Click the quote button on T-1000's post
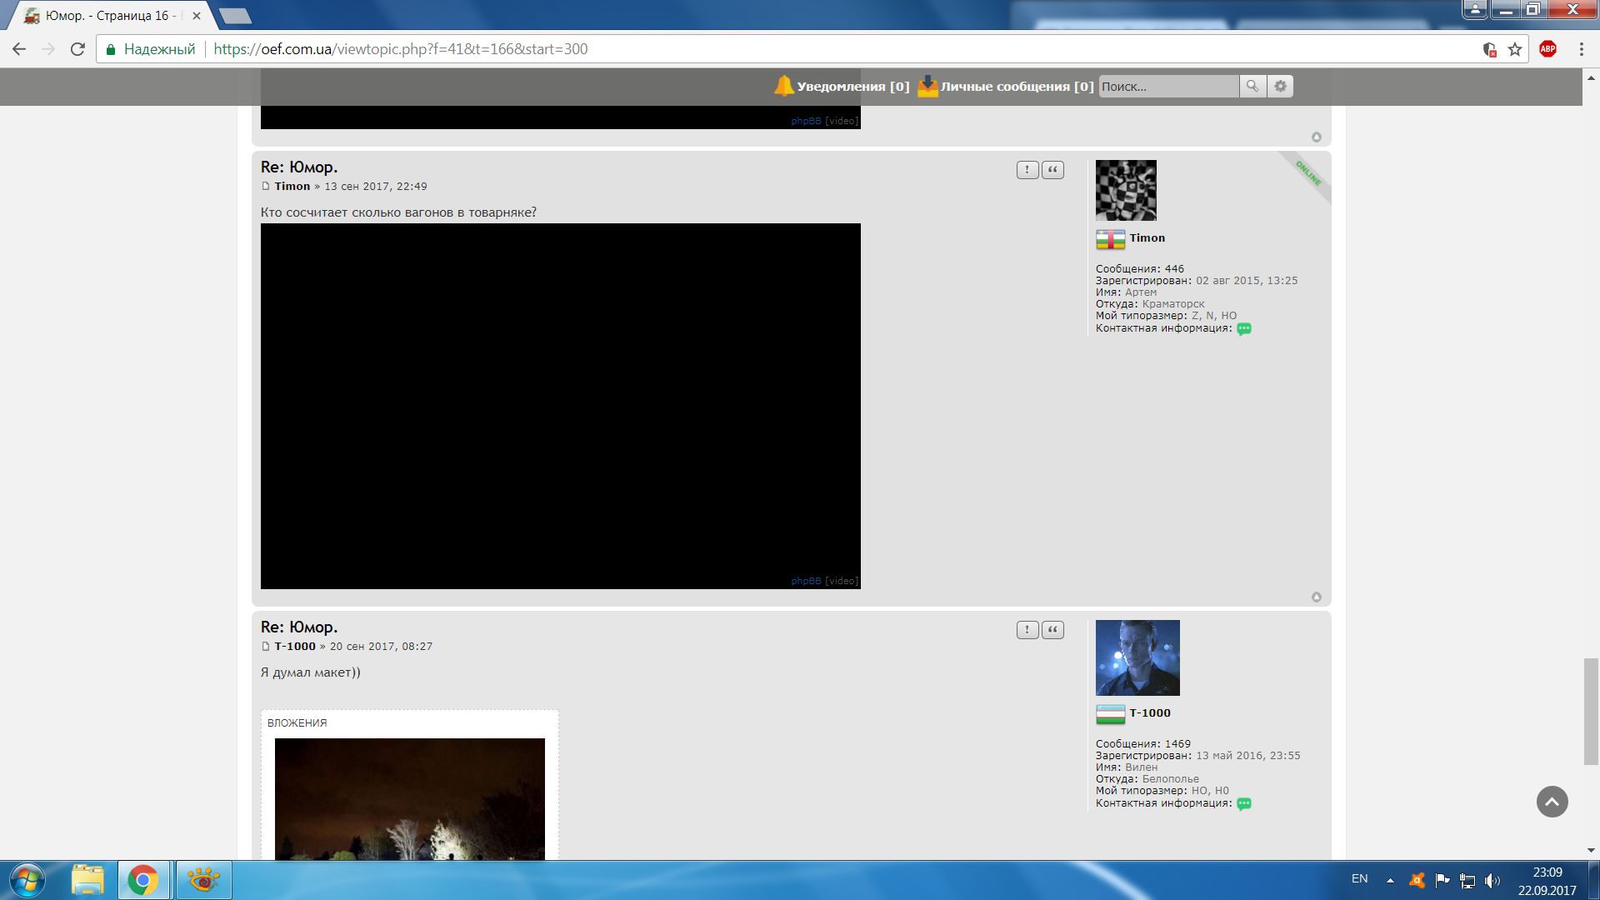1600x900 pixels. 1052,630
